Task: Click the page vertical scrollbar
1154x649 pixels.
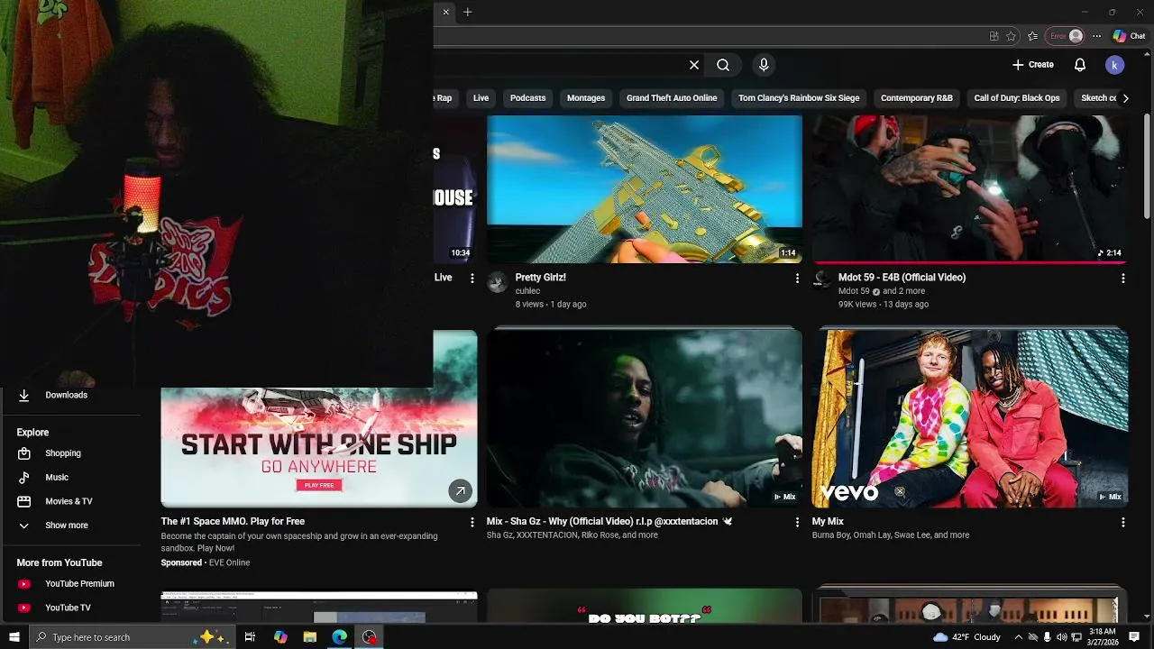Action: pyautogui.click(x=1147, y=167)
